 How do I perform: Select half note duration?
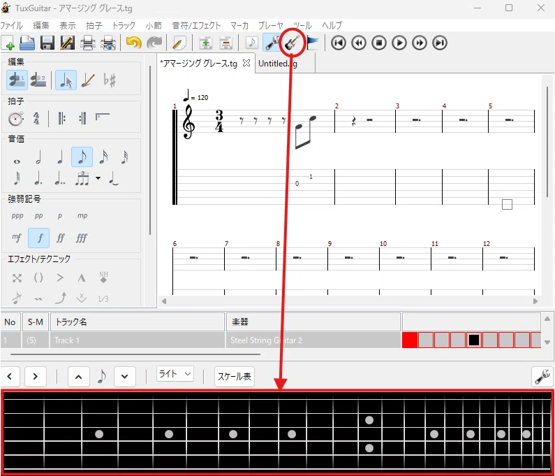tap(38, 157)
